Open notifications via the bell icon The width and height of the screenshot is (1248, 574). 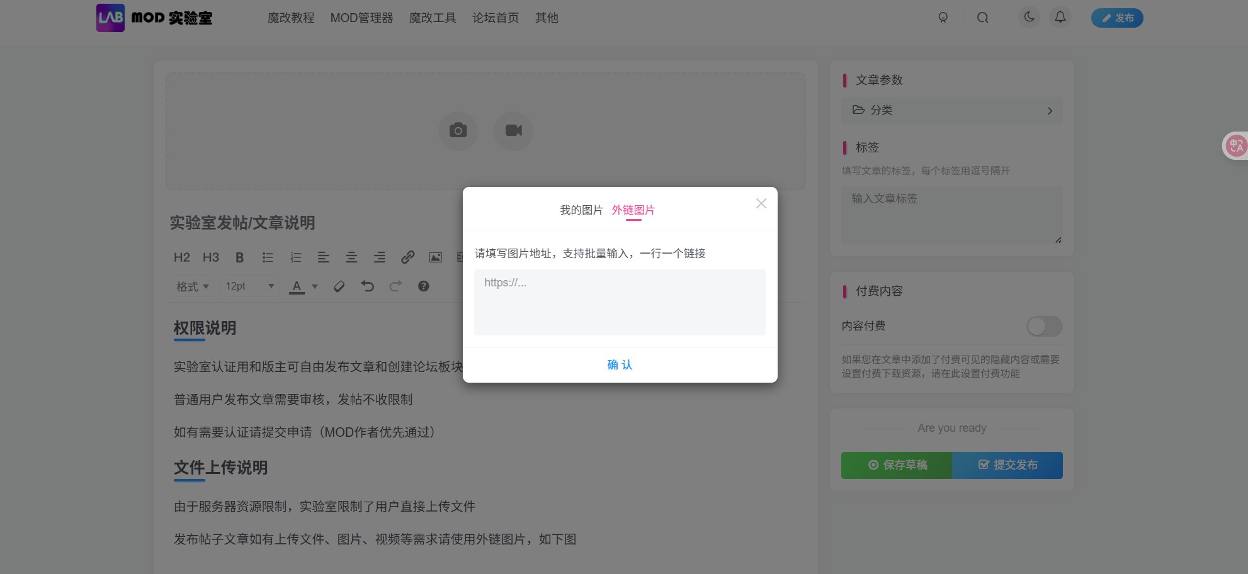1060,18
